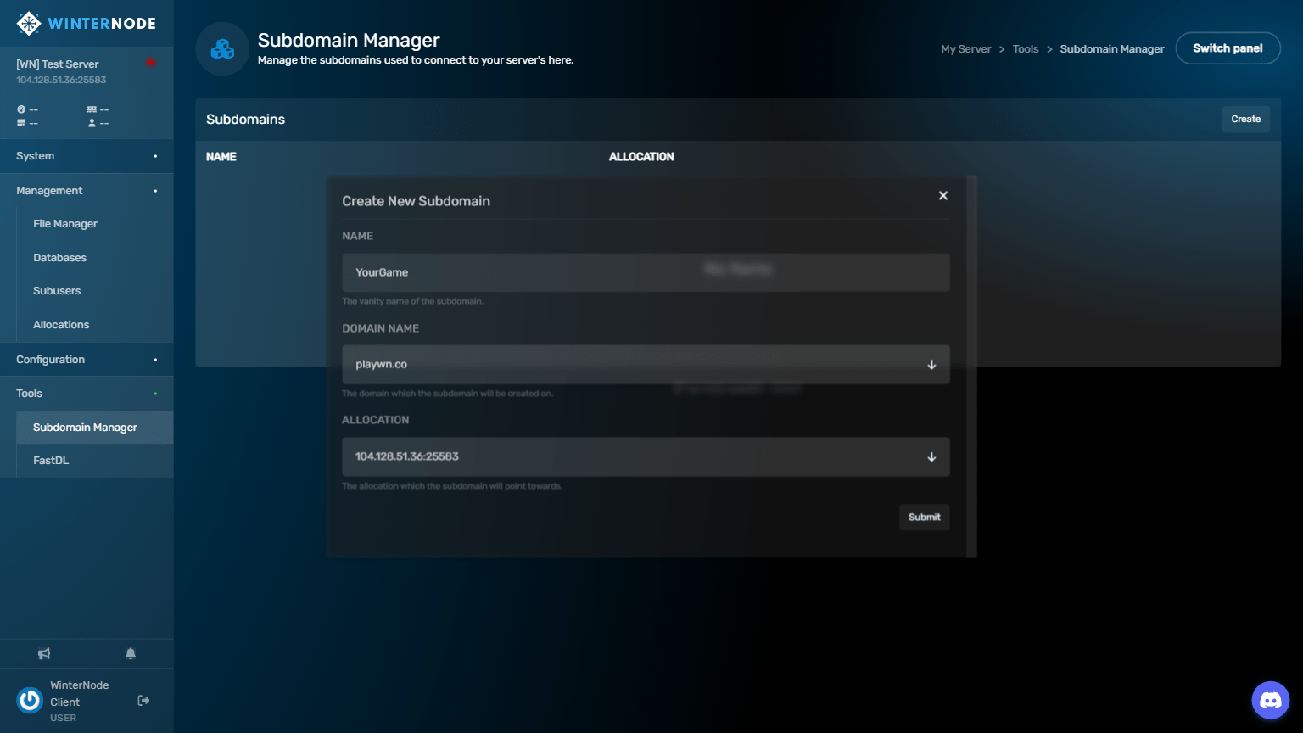Image resolution: width=1303 pixels, height=733 pixels.
Task: Open the Allocation dropdown
Action: [x=645, y=456]
